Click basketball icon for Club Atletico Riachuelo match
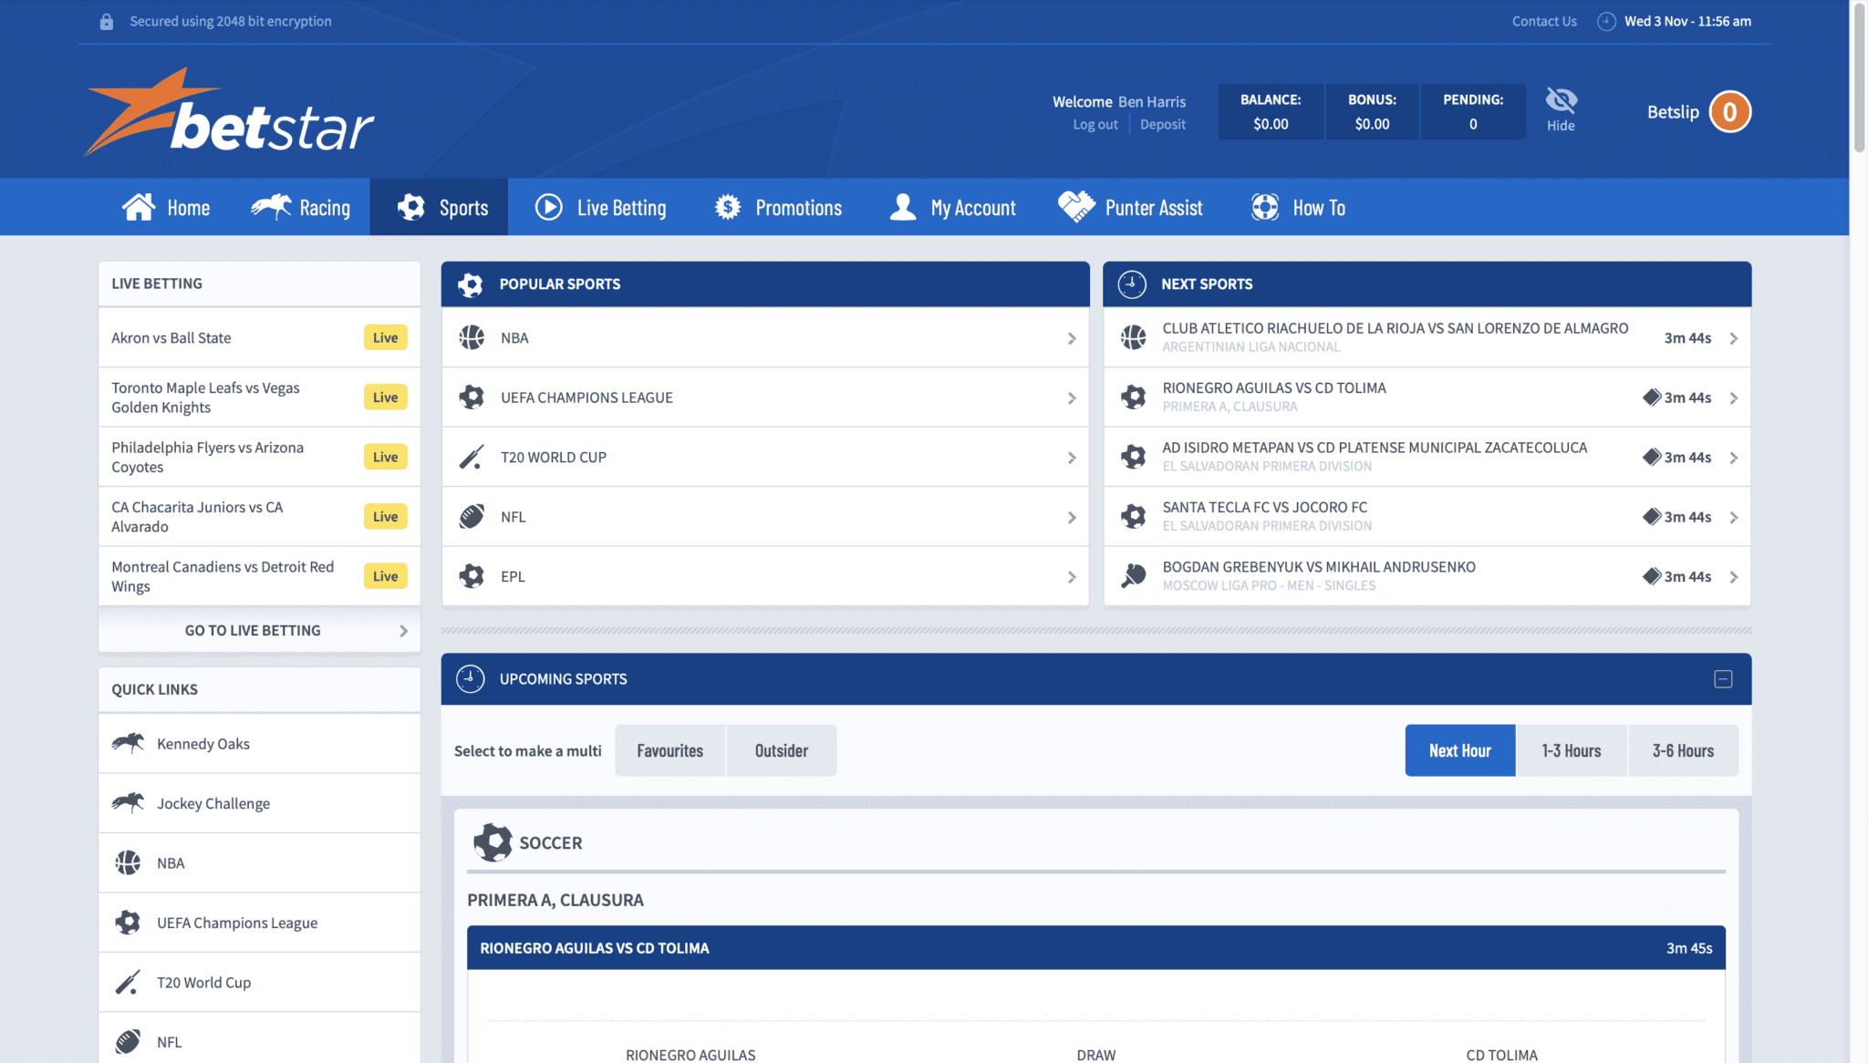This screenshot has height=1063, width=1868. [x=1133, y=337]
